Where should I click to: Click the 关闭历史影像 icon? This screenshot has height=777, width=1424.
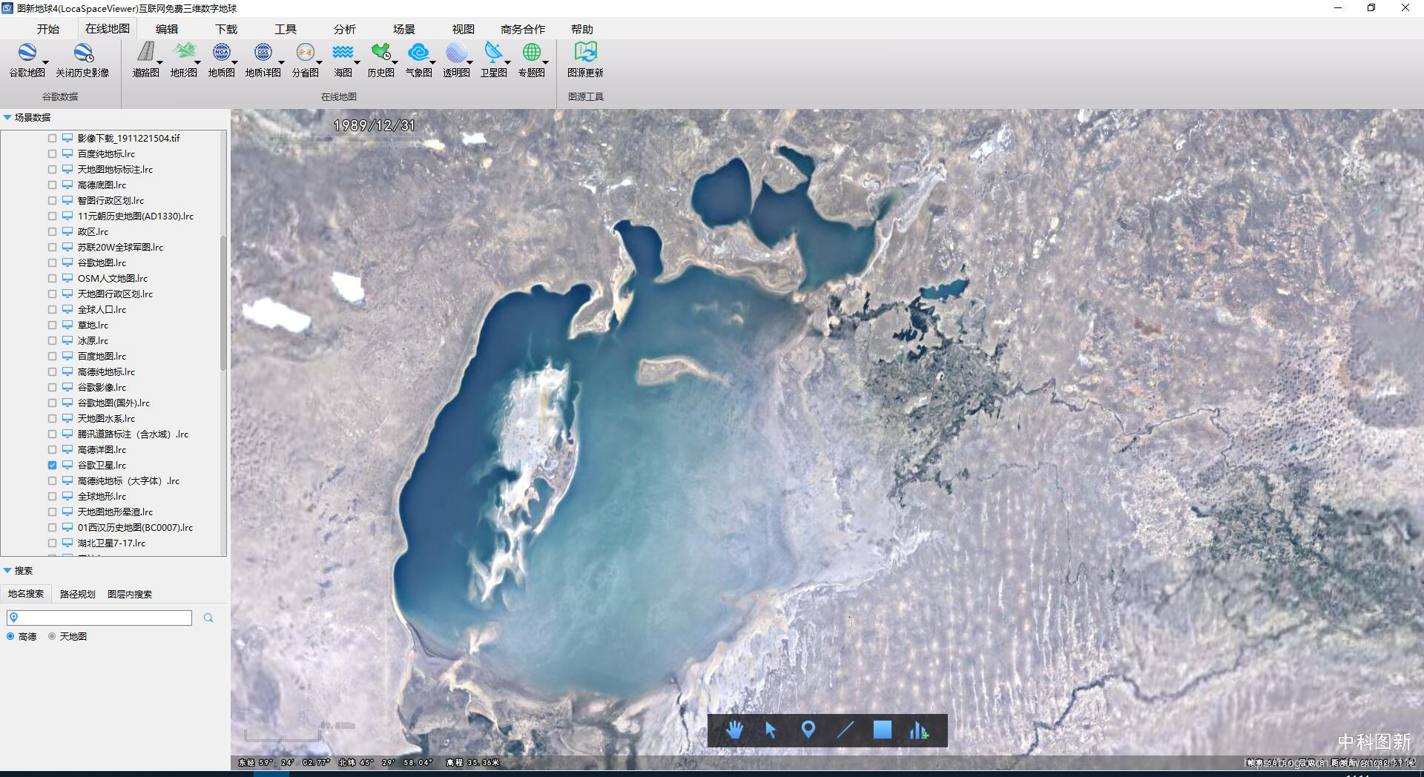[82, 53]
